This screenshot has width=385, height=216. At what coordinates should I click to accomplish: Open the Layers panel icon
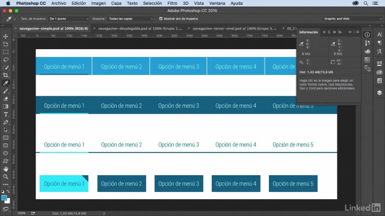pos(380,92)
